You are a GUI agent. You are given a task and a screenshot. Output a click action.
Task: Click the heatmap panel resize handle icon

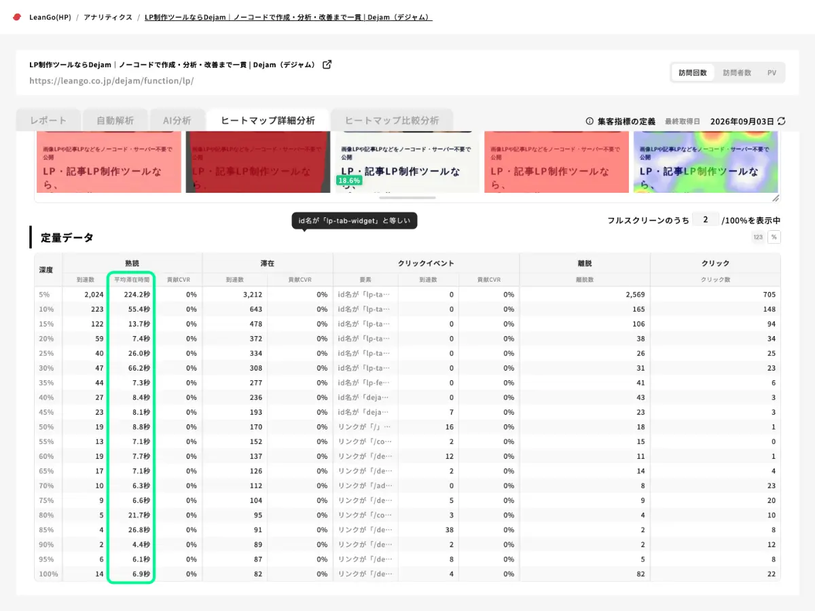[776, 198]
